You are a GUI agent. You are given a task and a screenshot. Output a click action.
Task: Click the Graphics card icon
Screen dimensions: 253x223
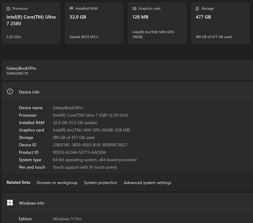tap(134, 8)
